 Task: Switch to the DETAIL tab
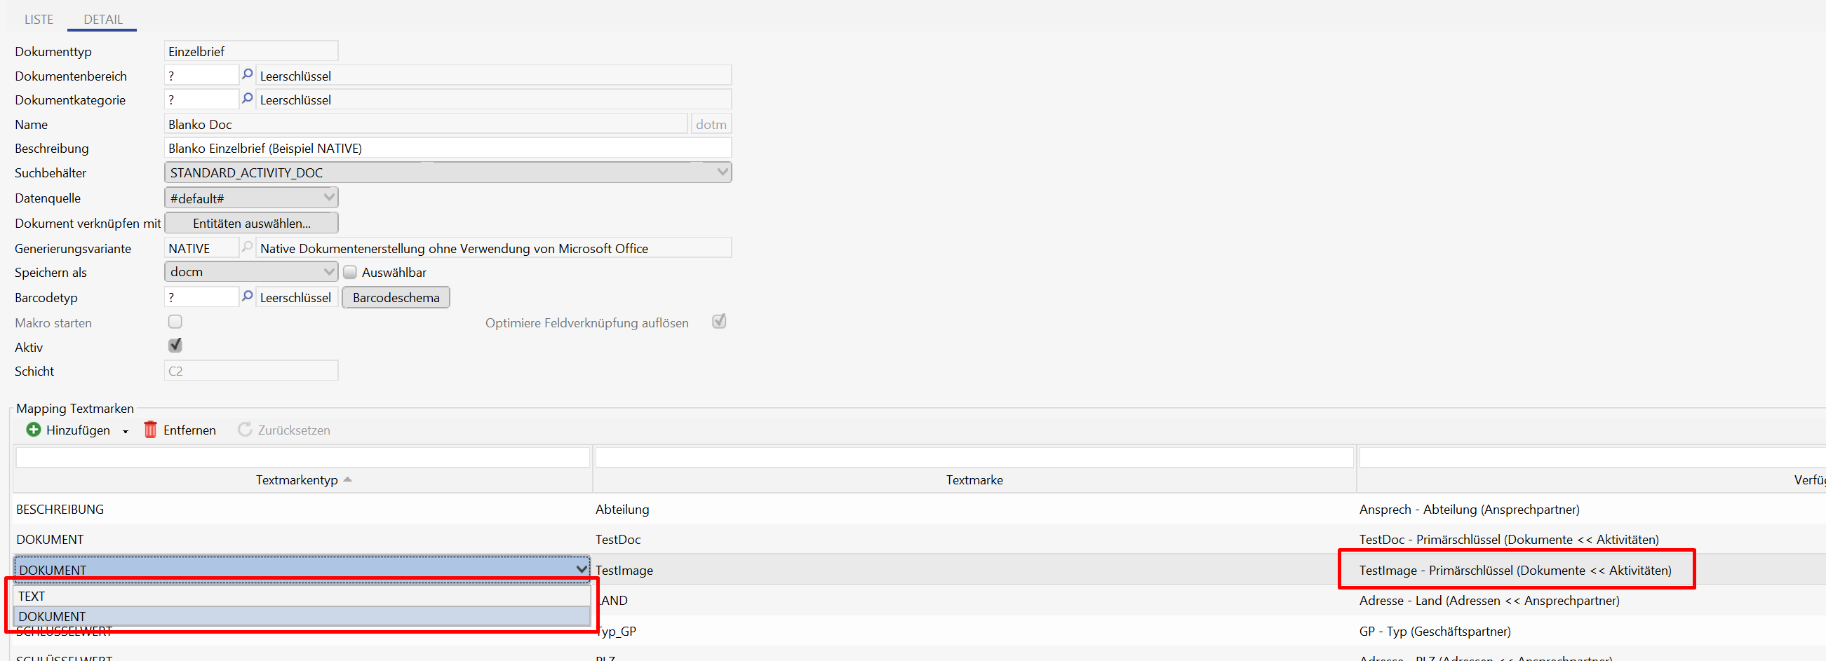(x=103, y=19)
